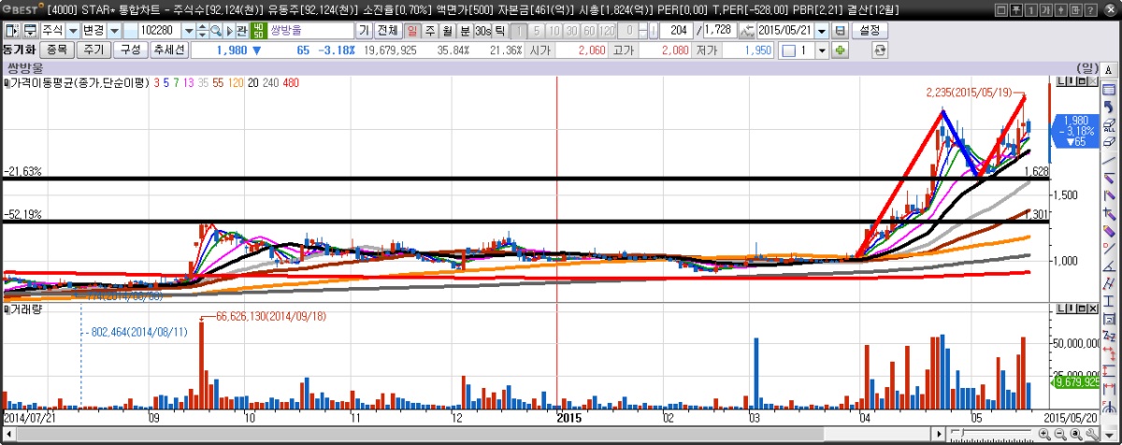Click the play arrow next to stock search

[229, 31]
